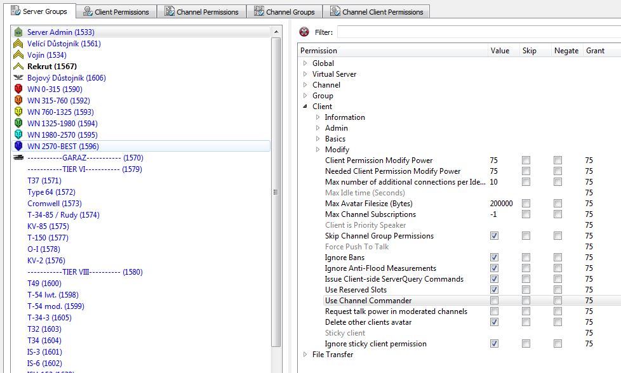Click the tank icon beside GARAZ
621x373 pixels.
[18, 158]
